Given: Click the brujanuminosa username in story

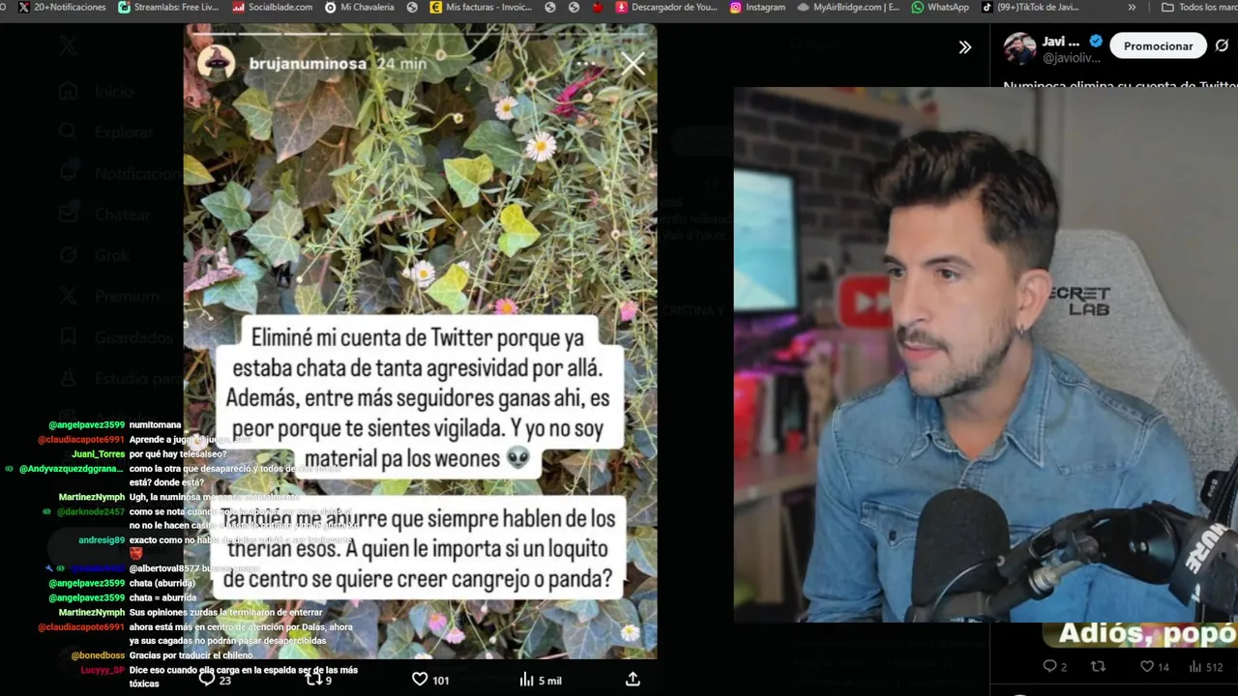Looking at the screenshot, I should click(308, 64).
